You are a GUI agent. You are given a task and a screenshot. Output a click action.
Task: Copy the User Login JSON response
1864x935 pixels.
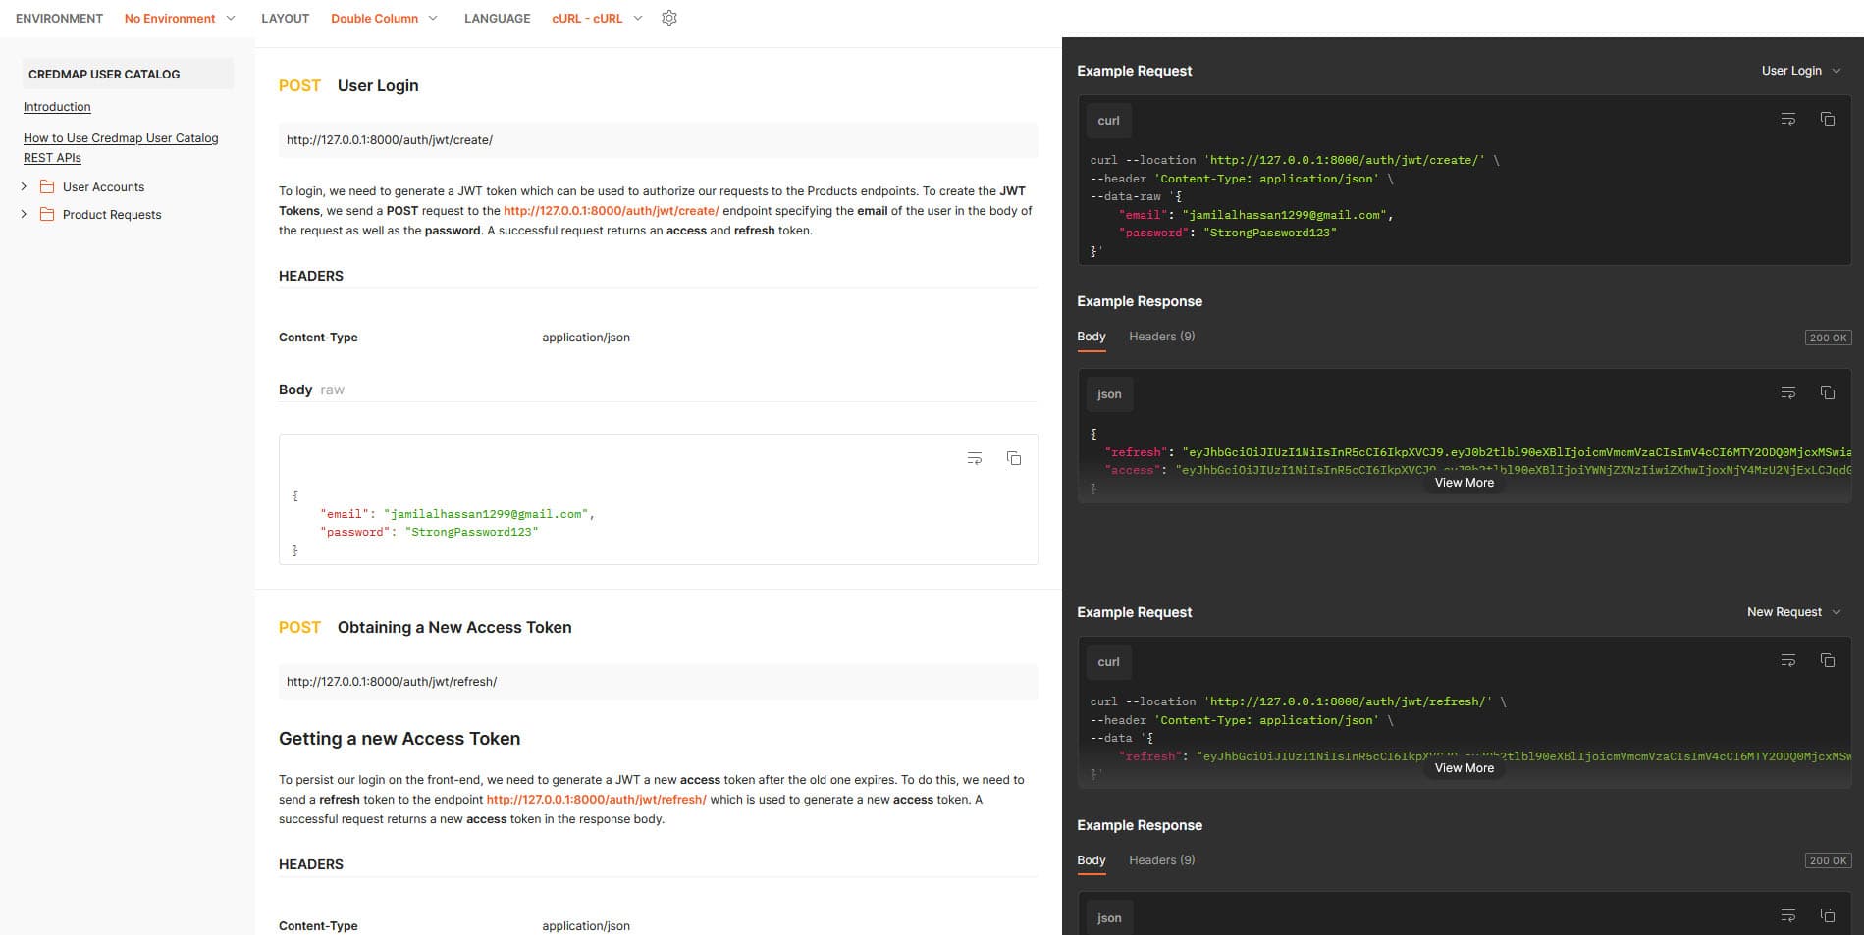point(1827,393)
